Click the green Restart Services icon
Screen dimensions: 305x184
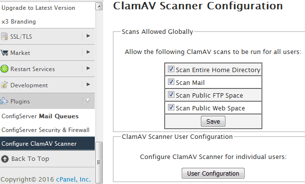pyautogui.click(x=4, y=69)
